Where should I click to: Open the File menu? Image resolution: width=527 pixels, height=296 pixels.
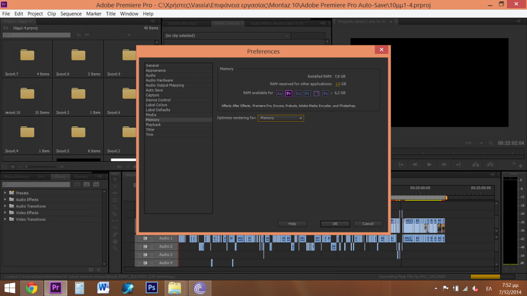(6, 14)
